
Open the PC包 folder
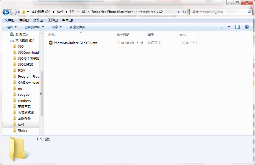pyautogui.click(x=21, y=71)
